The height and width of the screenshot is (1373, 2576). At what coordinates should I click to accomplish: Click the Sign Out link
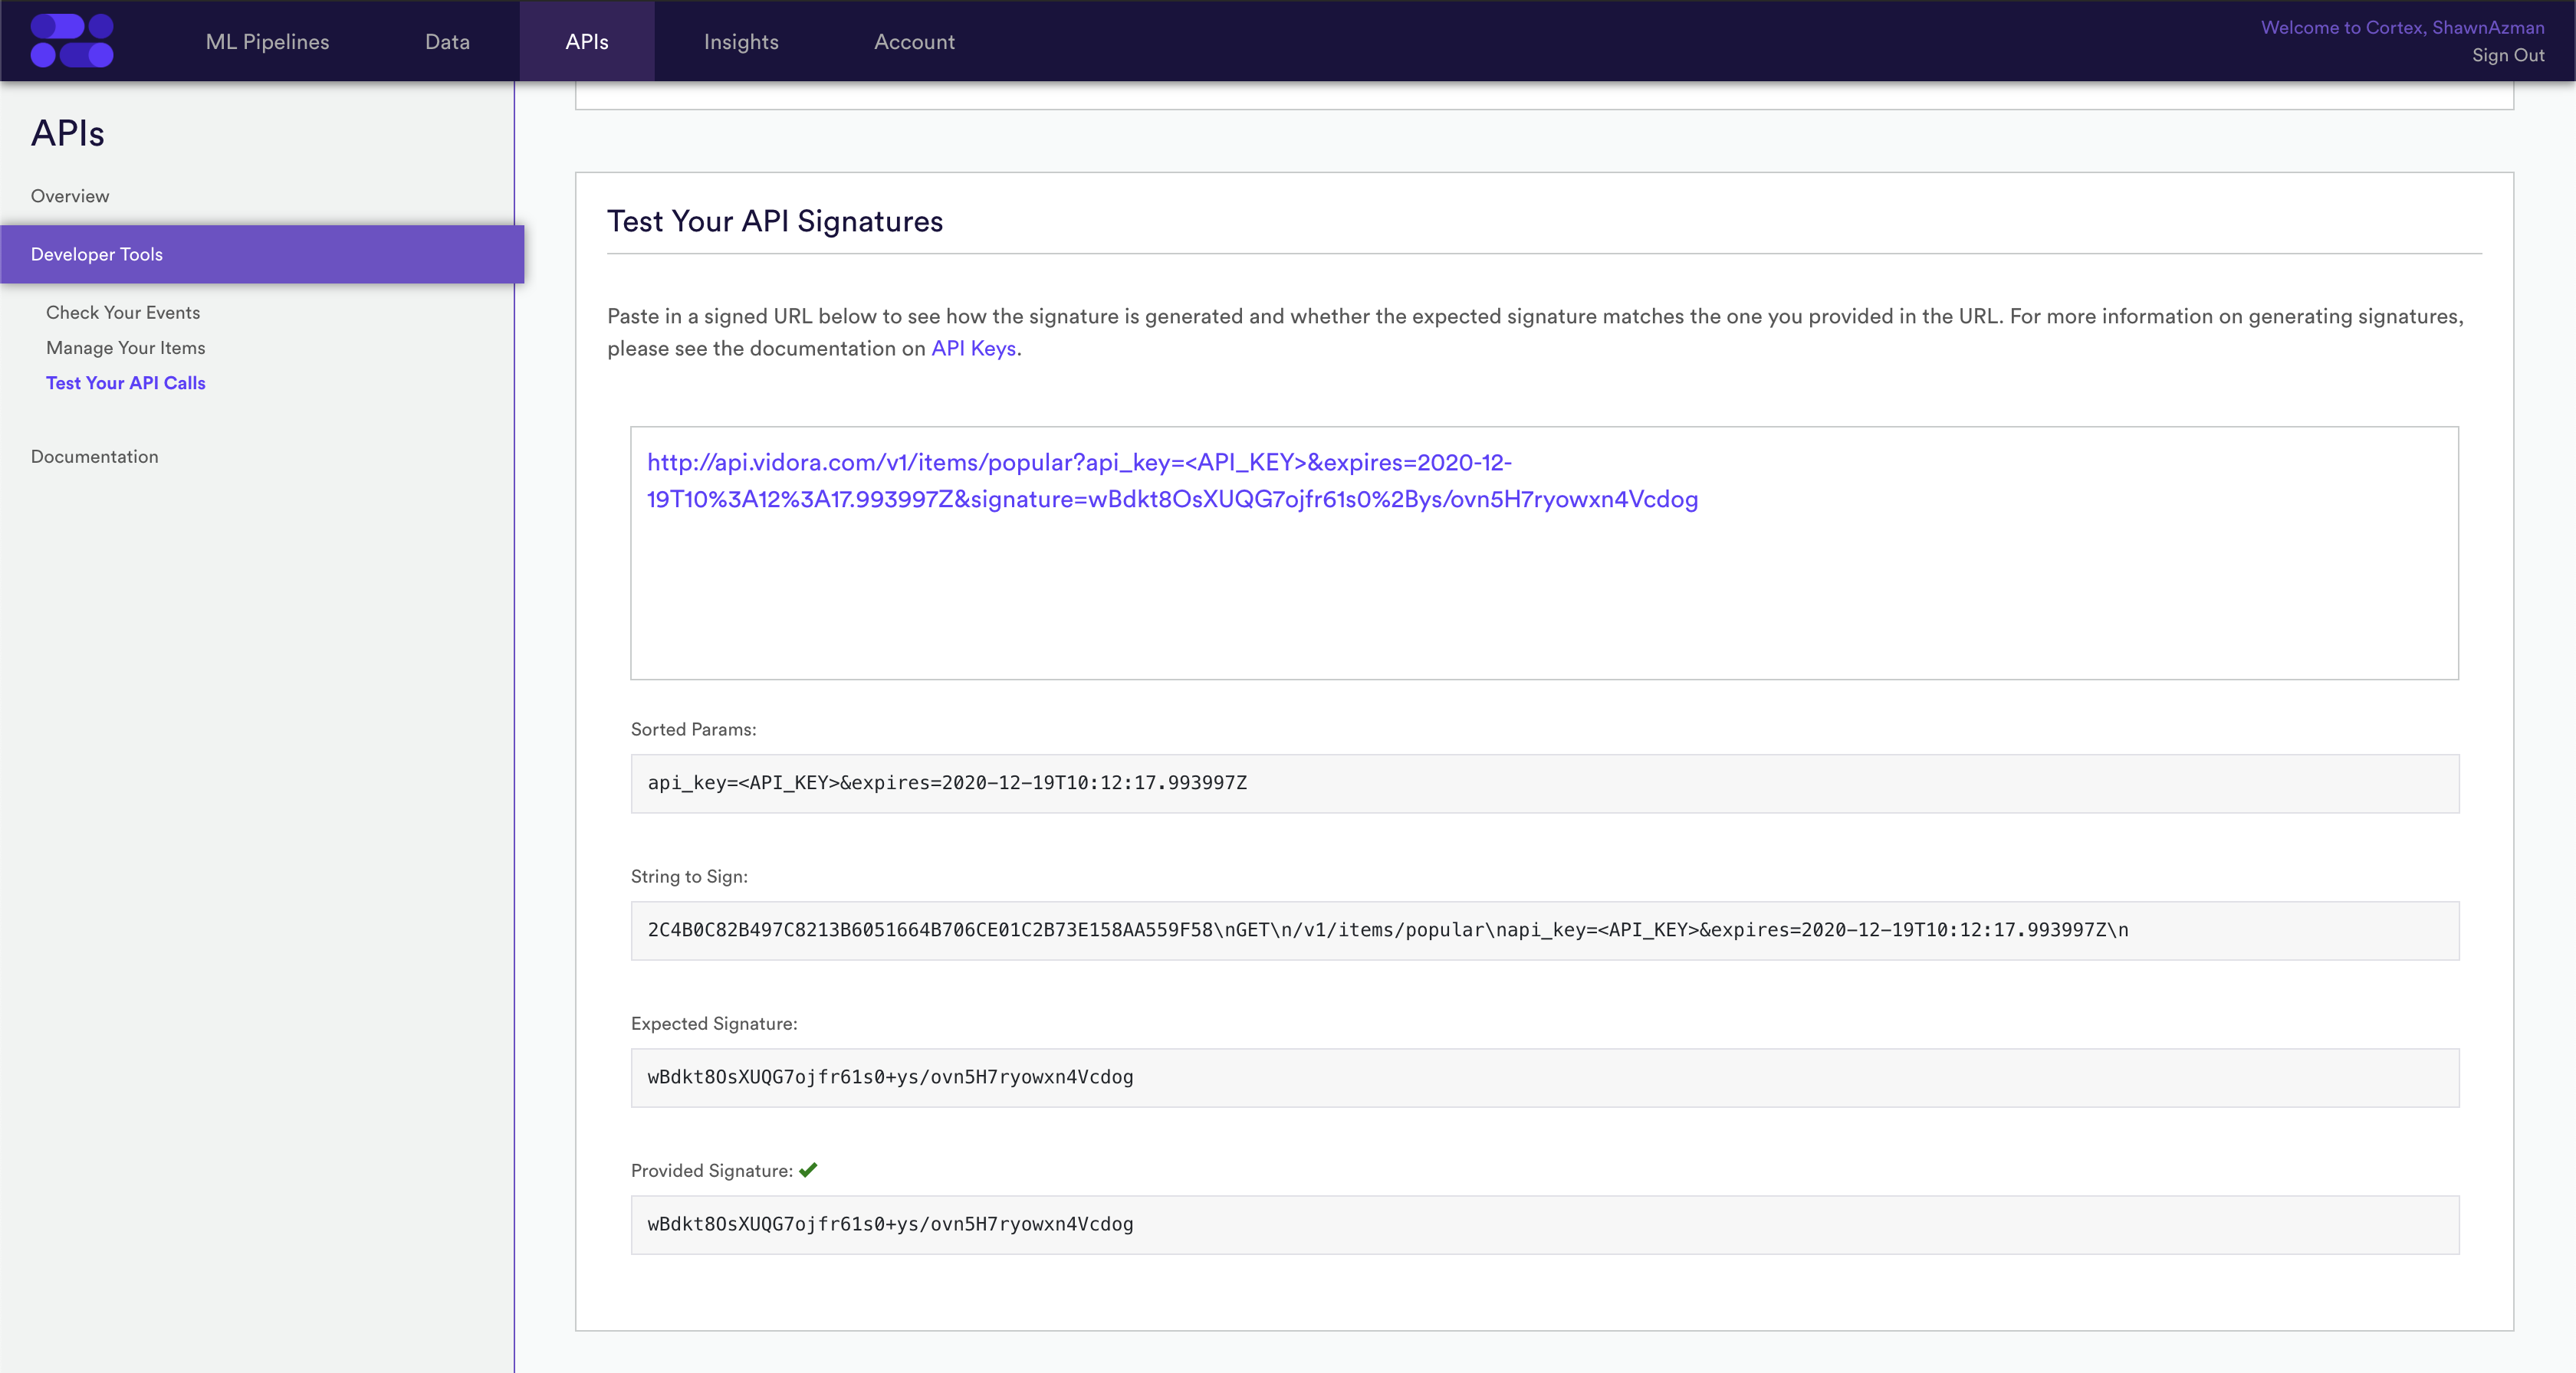tap(2508, 55)
